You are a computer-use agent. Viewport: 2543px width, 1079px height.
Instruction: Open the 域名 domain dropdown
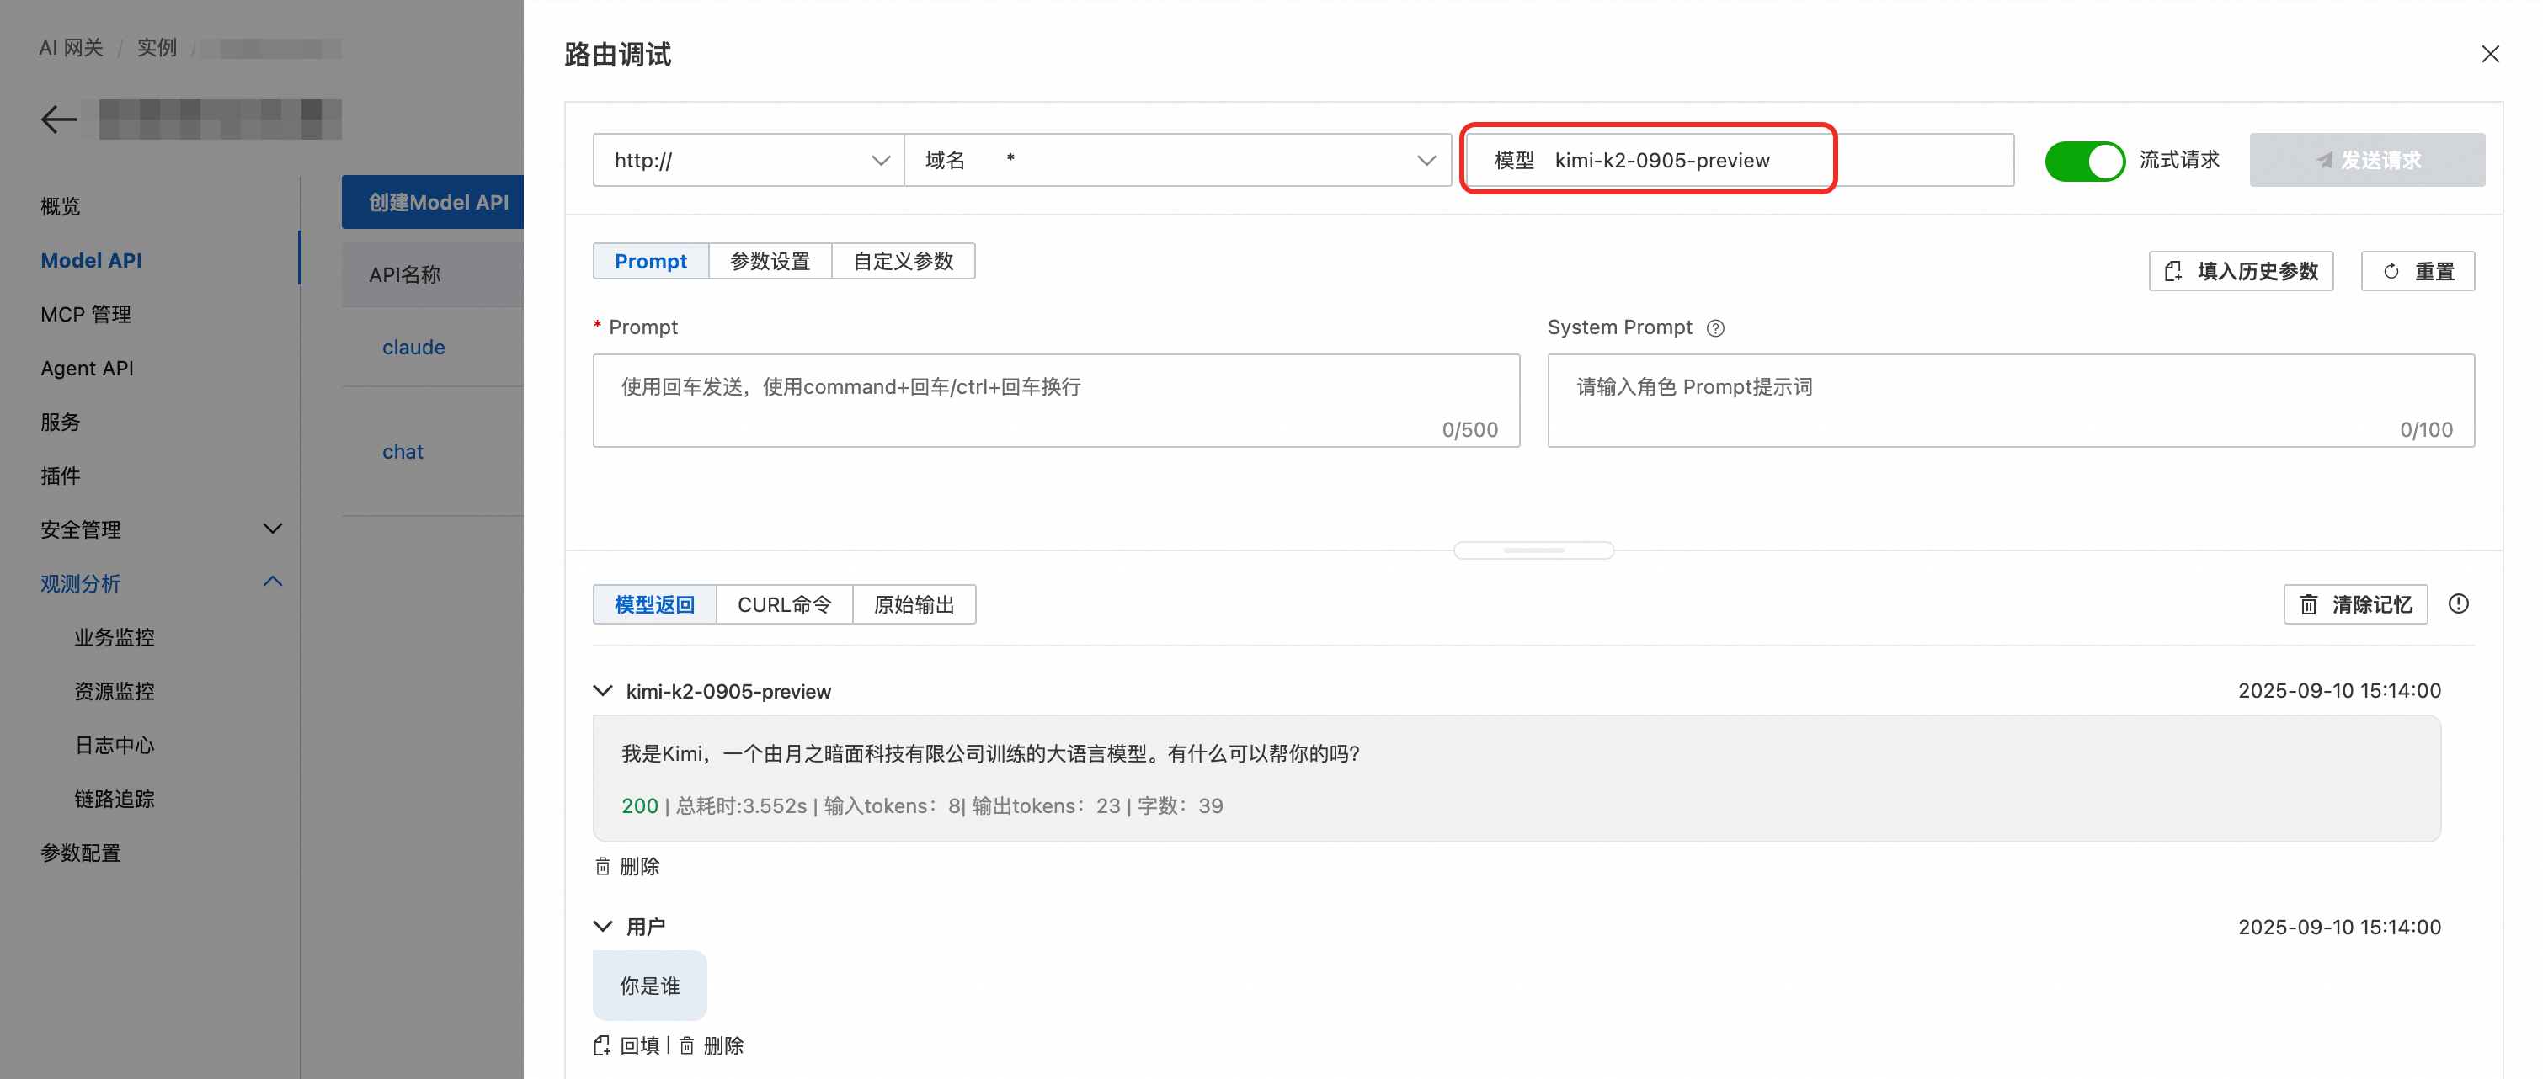1176,161
